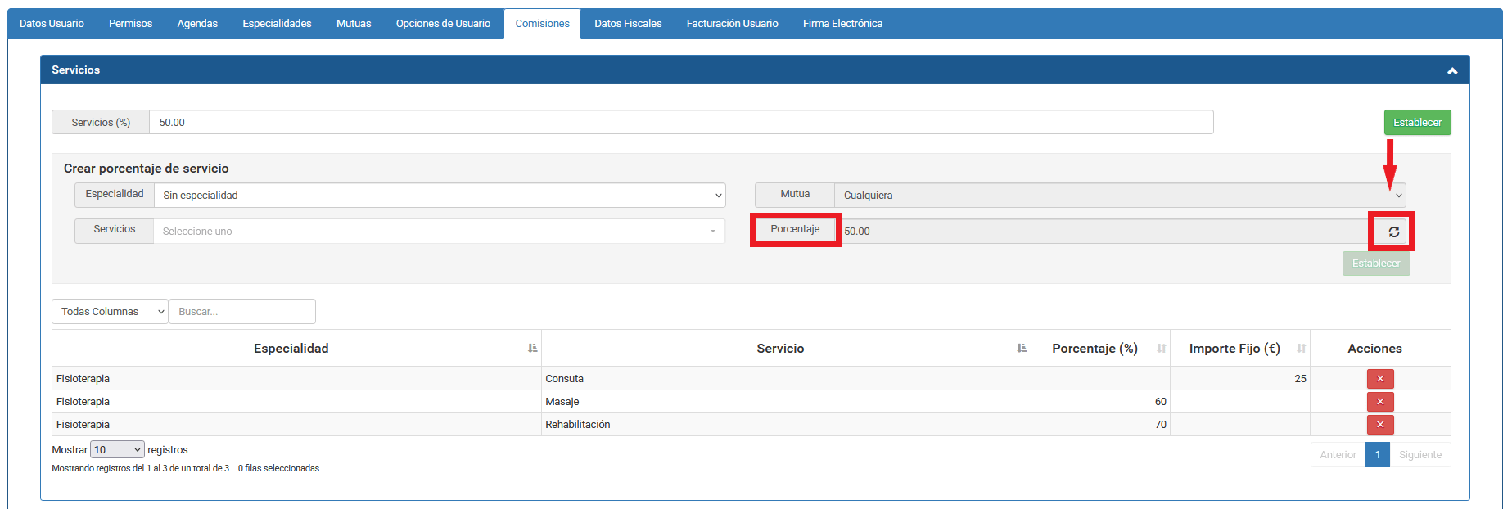Switch to the Permisos tab

[x=130, y=24]
